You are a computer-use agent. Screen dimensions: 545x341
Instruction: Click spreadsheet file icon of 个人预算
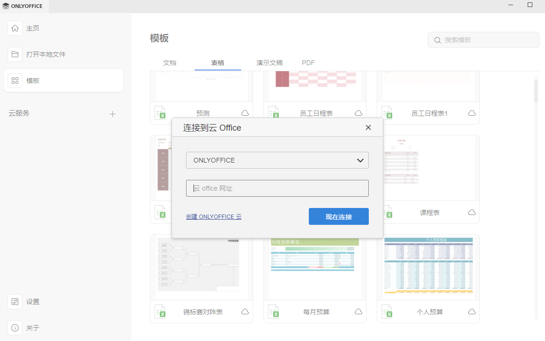click(387, 311)
